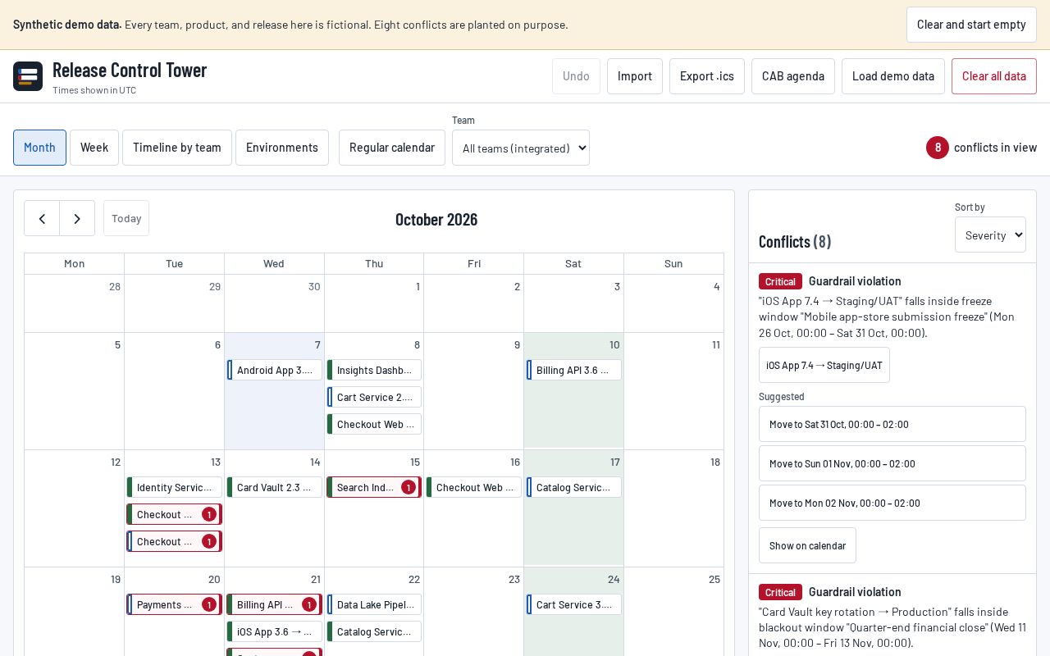Switch to Timeline by team view
1050x656 pixels.
(x=177, y=148)
